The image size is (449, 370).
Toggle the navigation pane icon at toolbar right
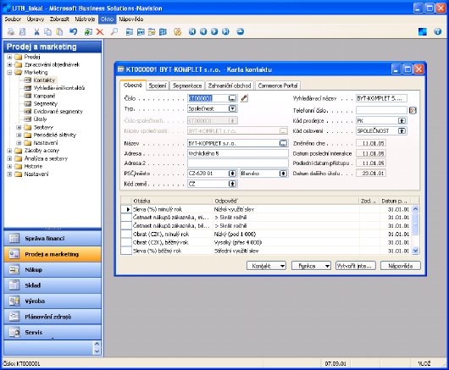coord(423,31)
